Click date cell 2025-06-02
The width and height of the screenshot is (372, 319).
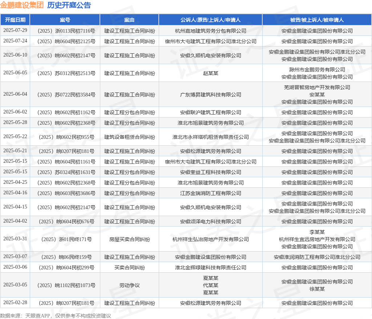coord(15,112)
